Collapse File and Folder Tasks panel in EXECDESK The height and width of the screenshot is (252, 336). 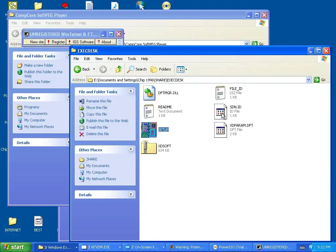[x=131, y=91]
